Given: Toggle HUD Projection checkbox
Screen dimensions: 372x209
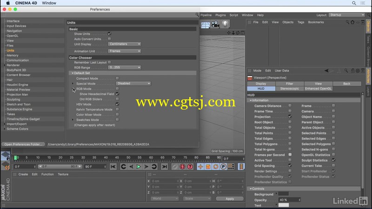Looking at the screenshot, I should [x=290, y=117].
